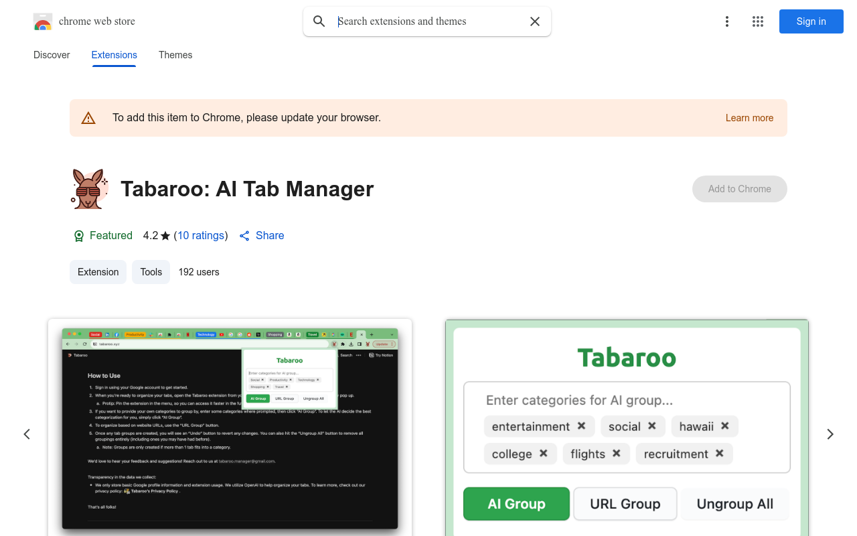Viewport: 857px width, 536px height.
Task: Click the Featured badge icon
Action: pyautogui.click(x=79, y=236)
